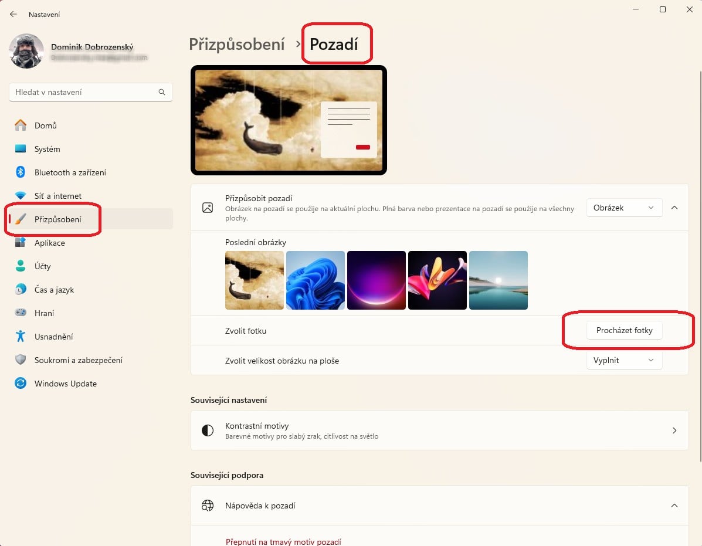Choose the blue Windows bloom wallpaper thumbnail

point(315,280)
